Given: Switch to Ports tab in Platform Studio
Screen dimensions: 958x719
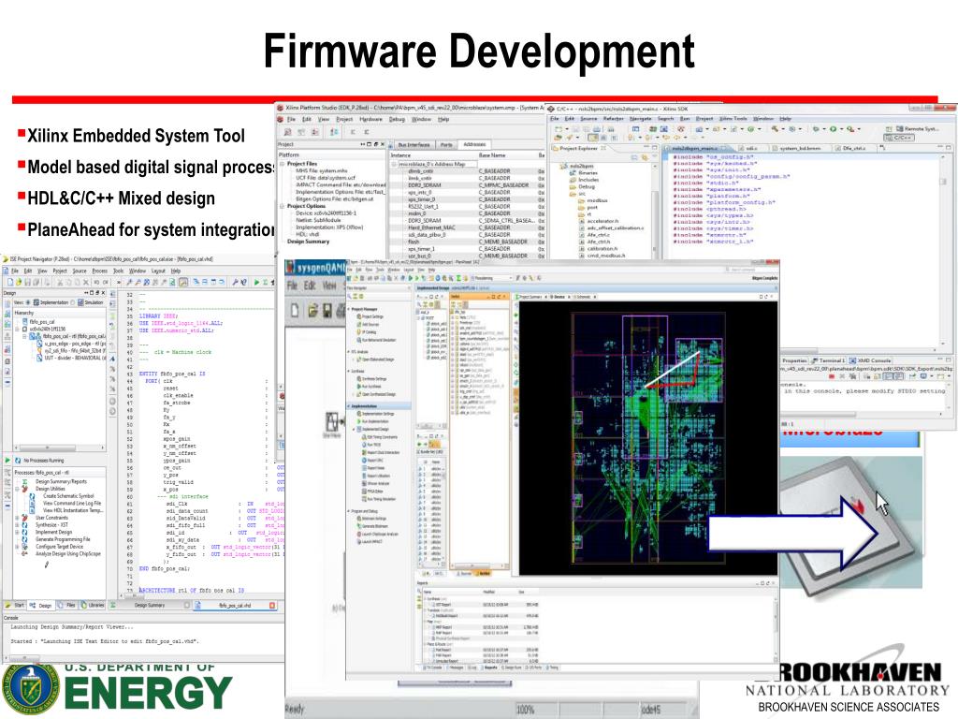Looking at the screenshot, I should click(x=446, y=145).
